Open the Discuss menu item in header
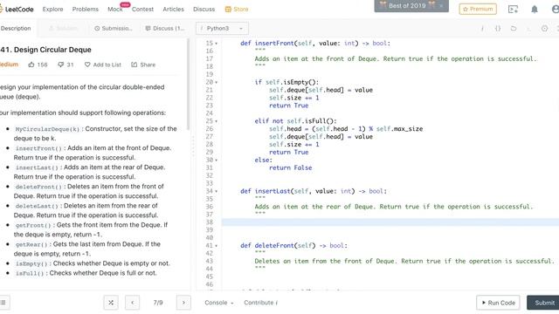Image resolution: width=559 pixels, height=314 pixels. point(204,10)
